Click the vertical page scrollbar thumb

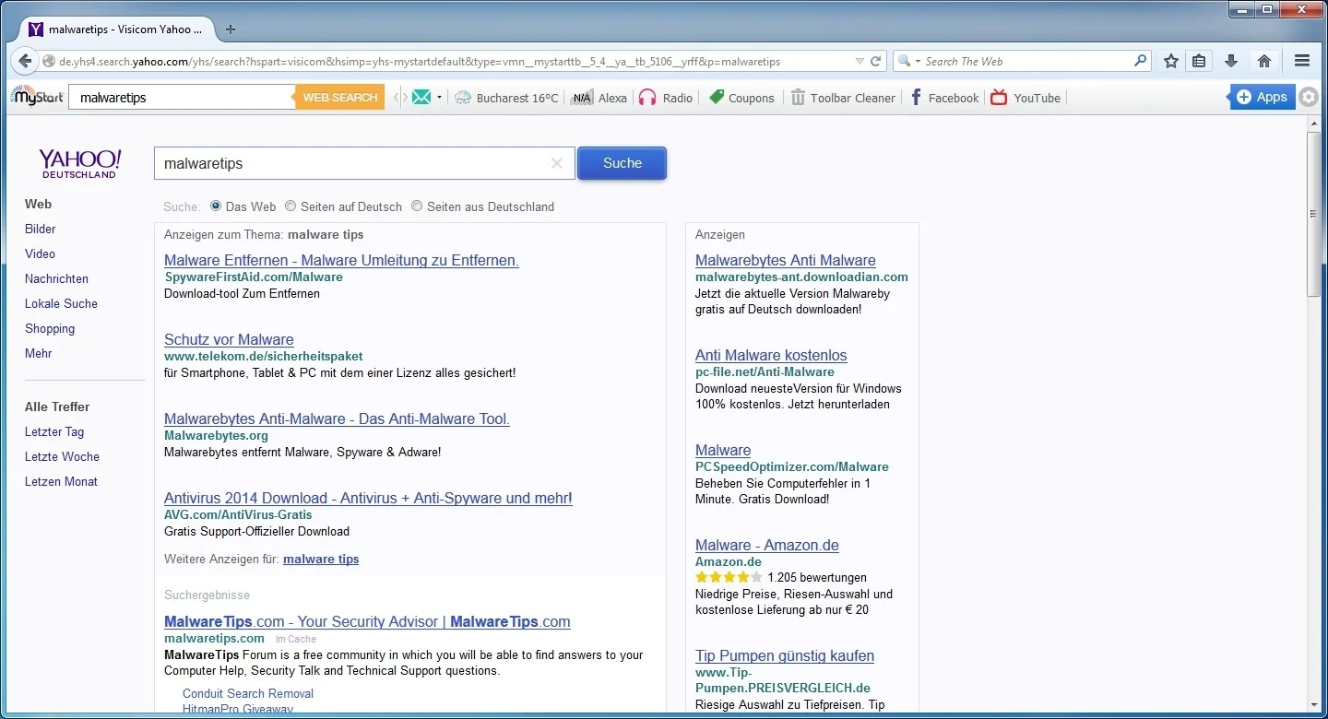pyautogui.click(x=1314, y=214)
